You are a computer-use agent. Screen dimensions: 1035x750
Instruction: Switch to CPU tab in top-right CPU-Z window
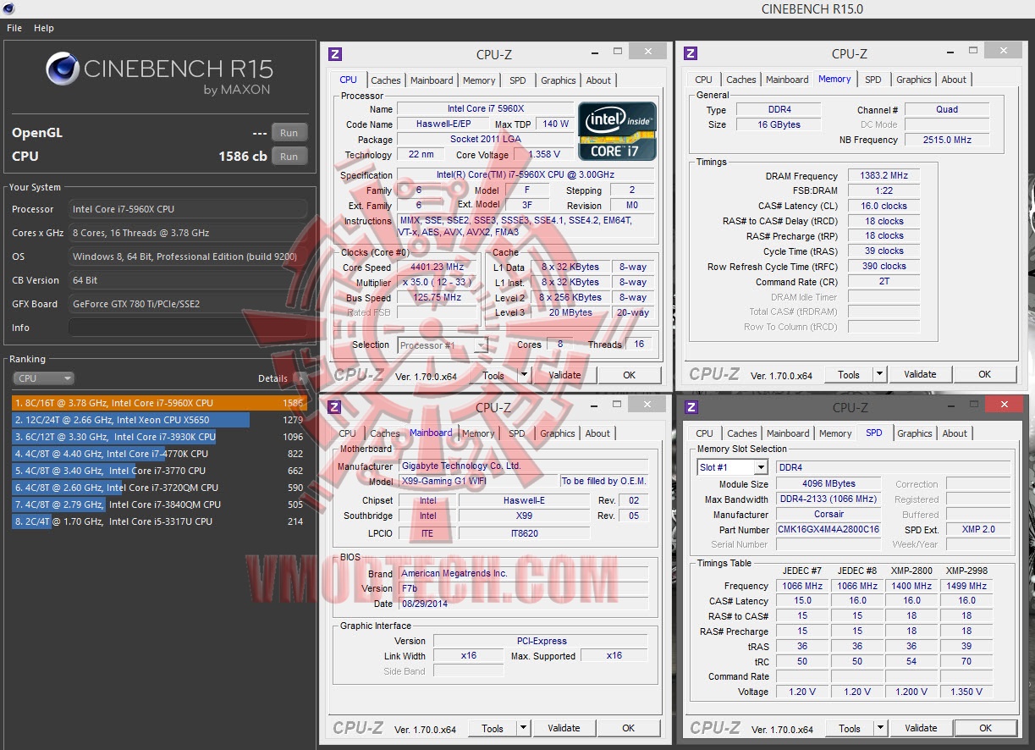704,80
